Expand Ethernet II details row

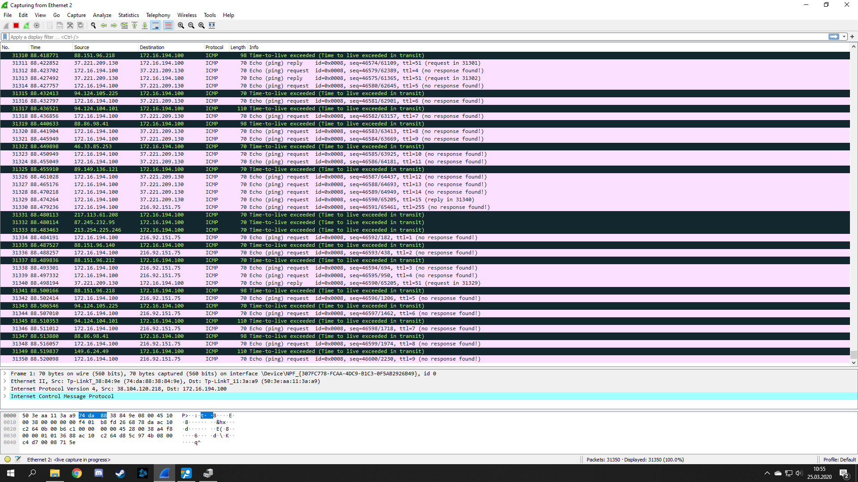pos(5,381)
